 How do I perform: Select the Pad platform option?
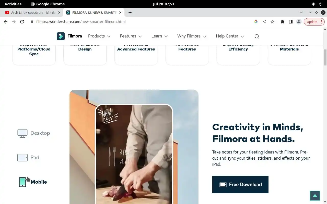pos(28,158)
